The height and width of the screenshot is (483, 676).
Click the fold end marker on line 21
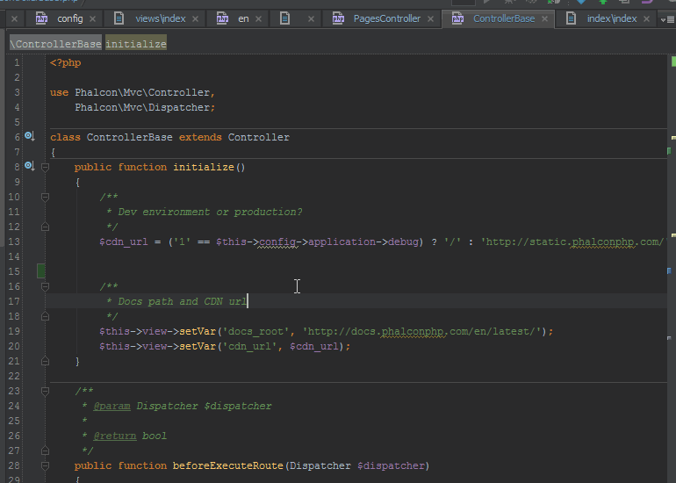click(45, 362)
